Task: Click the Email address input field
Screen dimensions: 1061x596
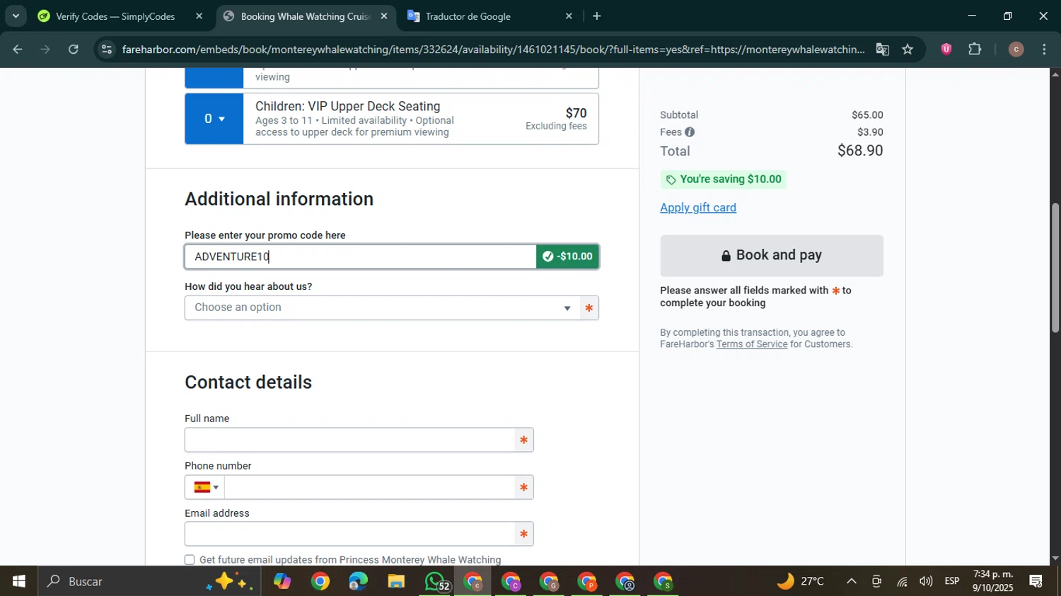Action: pyautogui.click(x=359, y=534)
